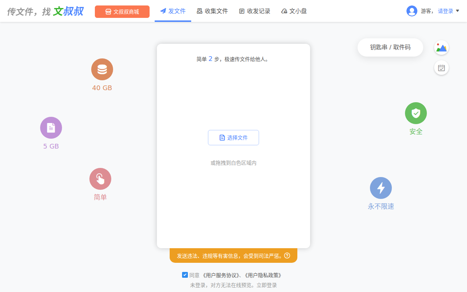The height and width of the screenshot is (292, 467).
Task: Click the 立即登录 login link
Action: [x=267, y=285]
